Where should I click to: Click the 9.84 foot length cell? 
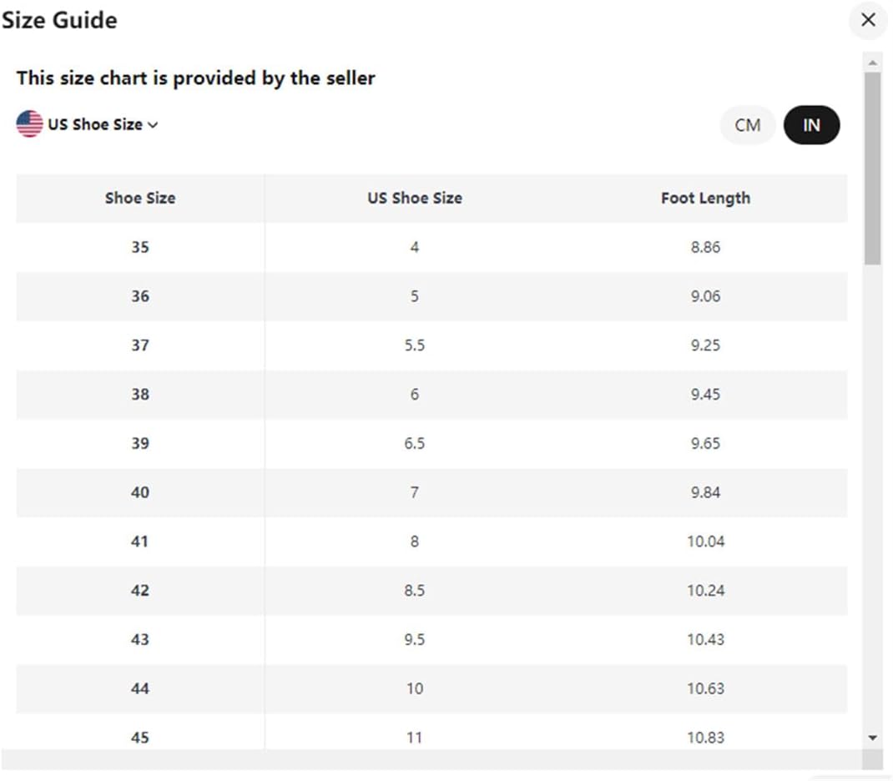pyautogui.click(x=705, y=492)
